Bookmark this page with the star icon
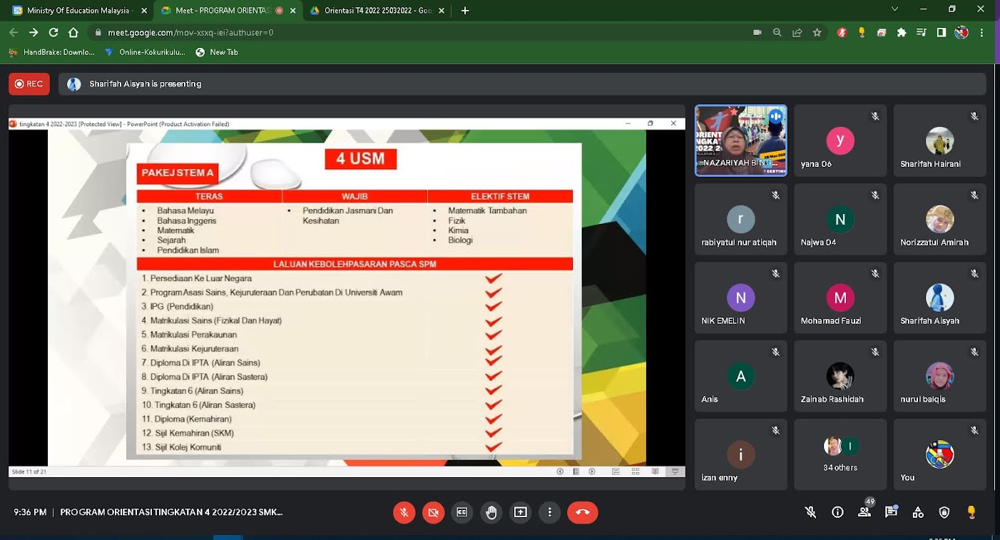1000x540 pixels. pos(817,32)
